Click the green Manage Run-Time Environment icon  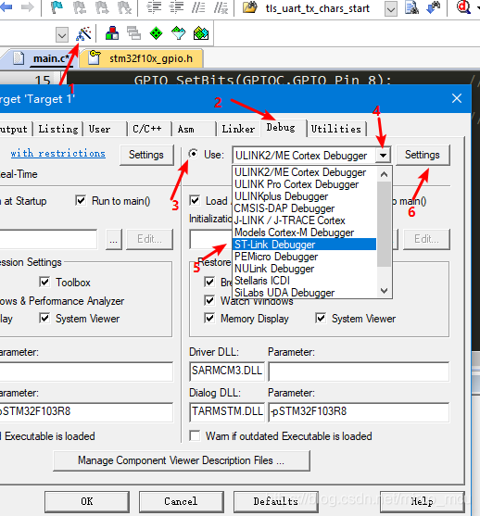coord(156,33)
